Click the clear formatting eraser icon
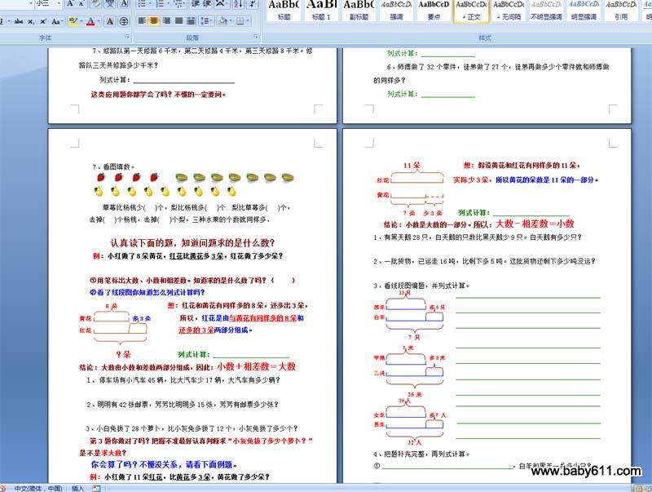 click(95, 4)
